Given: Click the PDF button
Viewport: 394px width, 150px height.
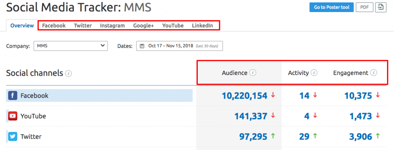Looking at the screenshot, I should tap(364, 7).
